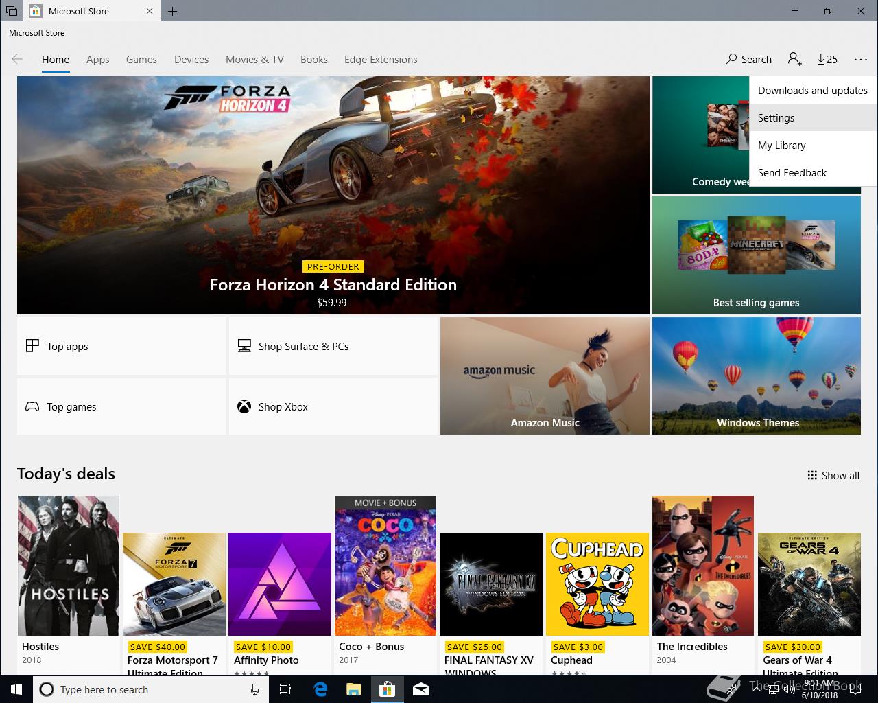Launch Microsoft Edge from taskbar
The image size is (878, 703).
(x=320, y=689)
